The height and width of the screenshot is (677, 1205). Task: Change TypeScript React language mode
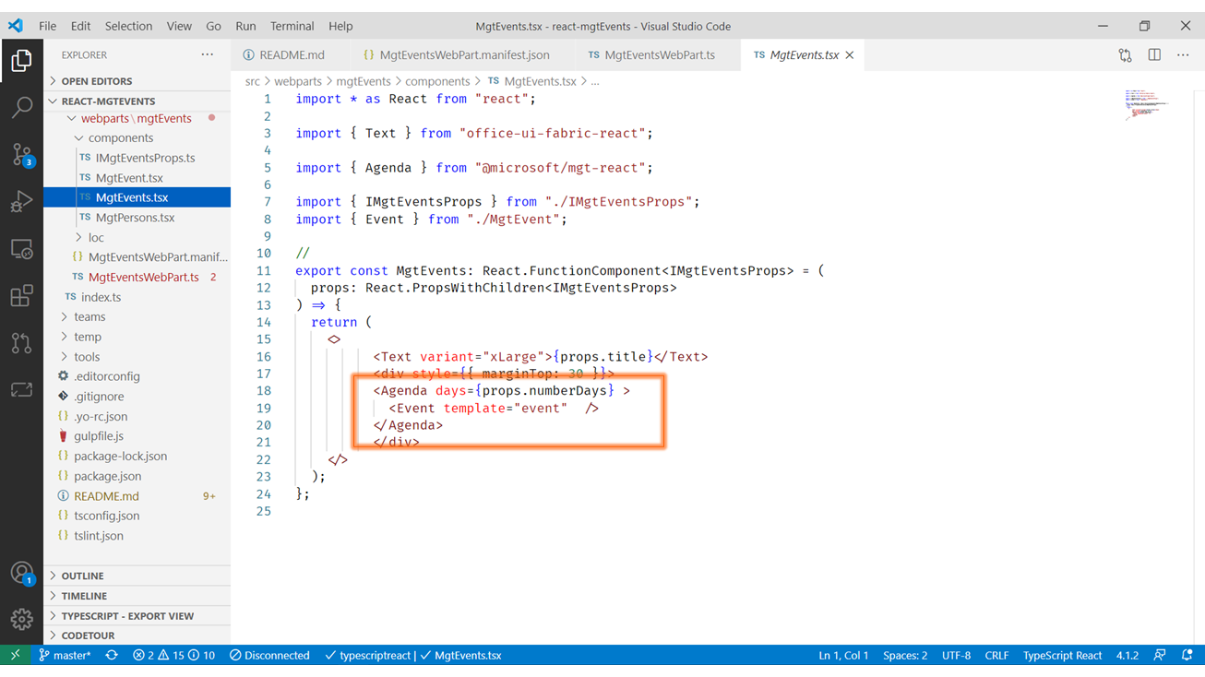(x=1062, y=656)
